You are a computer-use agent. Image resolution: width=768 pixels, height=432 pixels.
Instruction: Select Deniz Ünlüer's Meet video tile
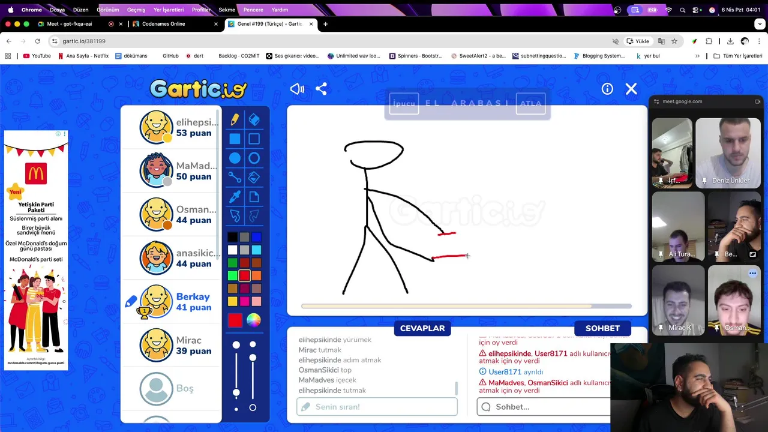point(728,152)
